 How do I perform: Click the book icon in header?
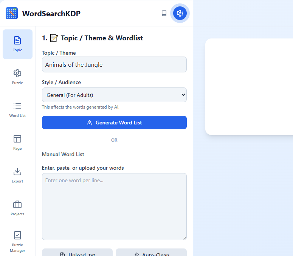click(164, 13)
